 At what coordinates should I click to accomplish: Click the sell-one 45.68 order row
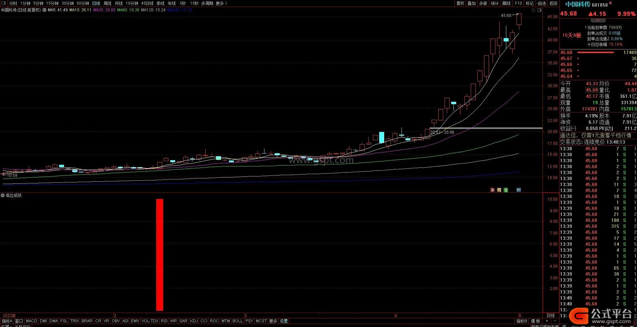[598, 52]
